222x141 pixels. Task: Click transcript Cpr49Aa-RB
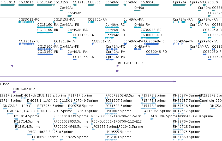(69, 25)
